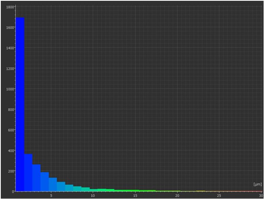Click the green bar at 15 µm
This screenshot has width=264, height=199.
pyautogui.click(x=135, y=190)
